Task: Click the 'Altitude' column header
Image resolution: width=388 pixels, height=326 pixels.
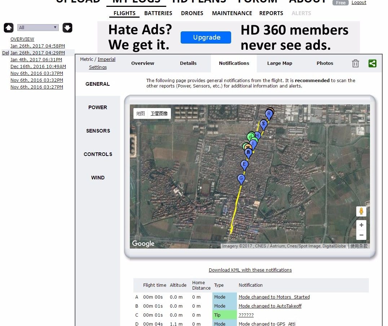Action: 178,285
